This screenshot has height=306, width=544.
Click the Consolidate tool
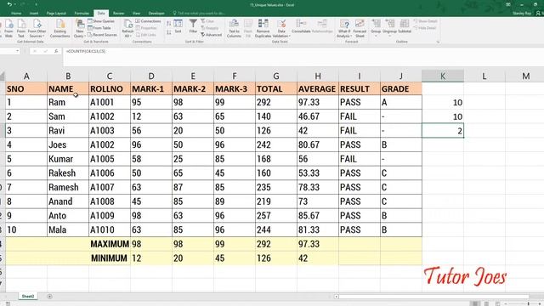(x=301, y=26)
